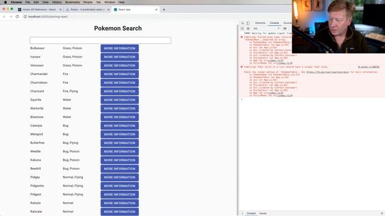This screenshot has height=216, width=385.
Task: Reload the current page
Action: click(17, 17)
